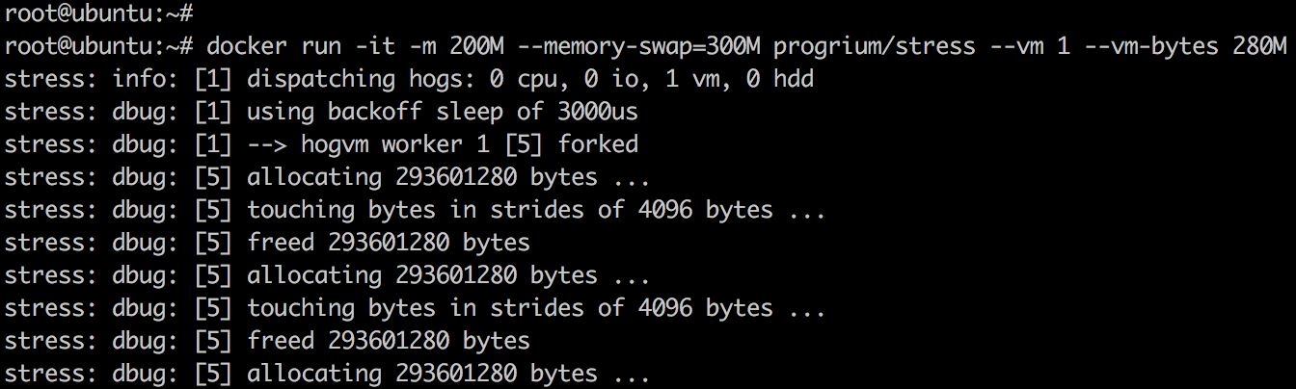Click the first touching bytes in strides line

coord(415,210)
